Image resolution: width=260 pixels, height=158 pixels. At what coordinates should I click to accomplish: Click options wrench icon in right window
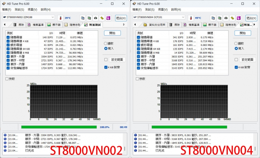tap(232, 18)
